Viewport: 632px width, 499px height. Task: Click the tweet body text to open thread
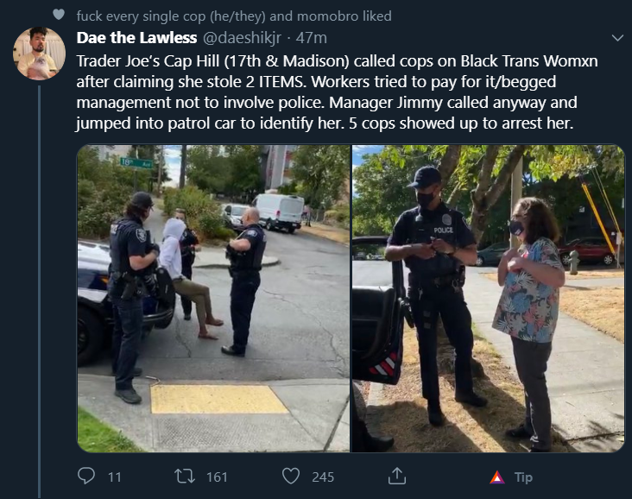[337, 92]
